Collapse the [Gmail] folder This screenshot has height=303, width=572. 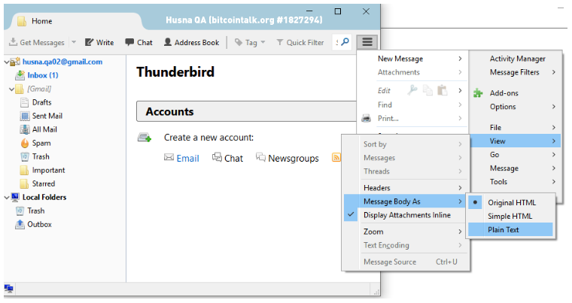12,89
